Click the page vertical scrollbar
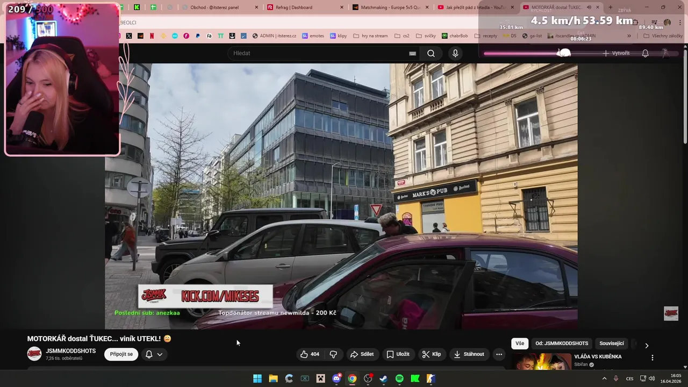Image resolution: width=688 pixels, height=387 pixels. pyautogui.click(x=685, y=97)
